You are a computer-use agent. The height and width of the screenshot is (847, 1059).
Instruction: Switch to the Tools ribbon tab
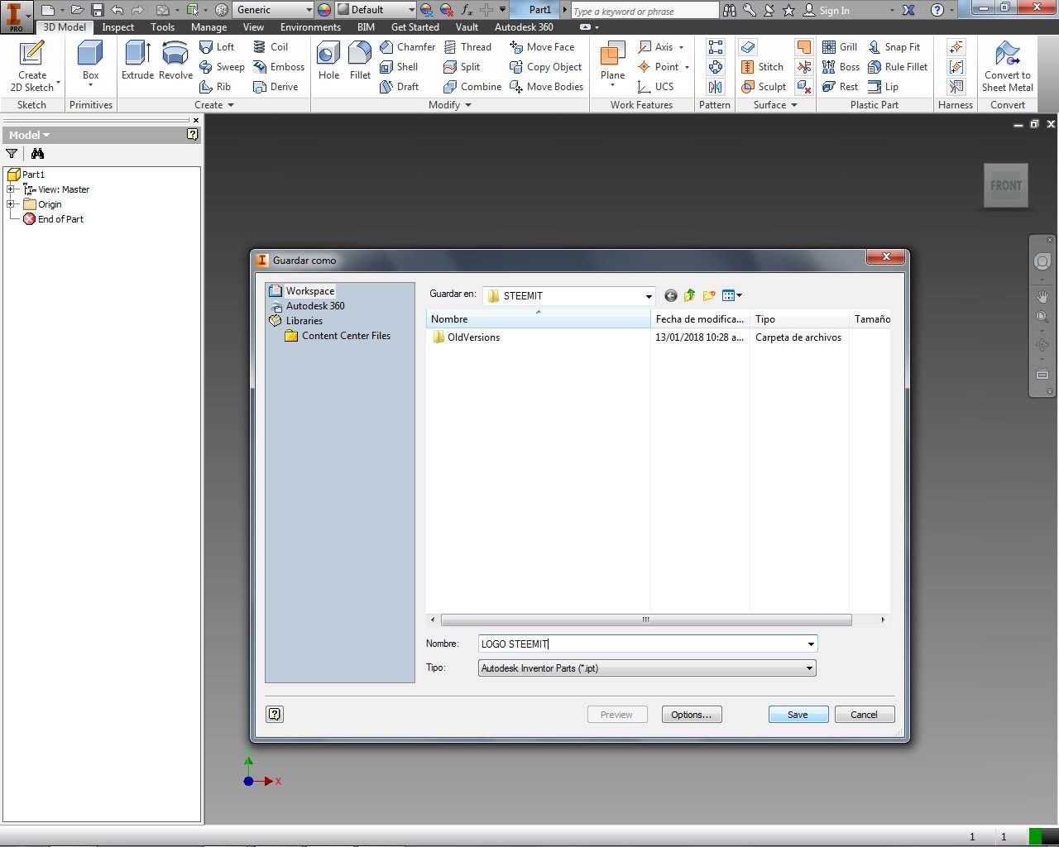tap(162, 27)
